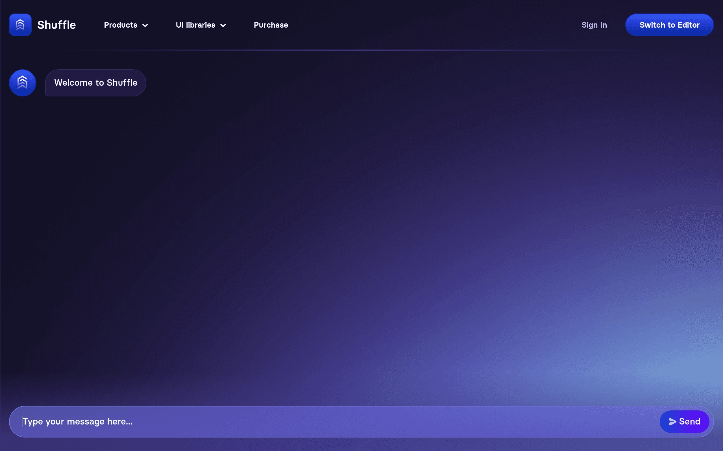This screenshot has width=723, height=451.
Task: Click the Shuffle logo icon in header
Action: [x=20, y=25]
